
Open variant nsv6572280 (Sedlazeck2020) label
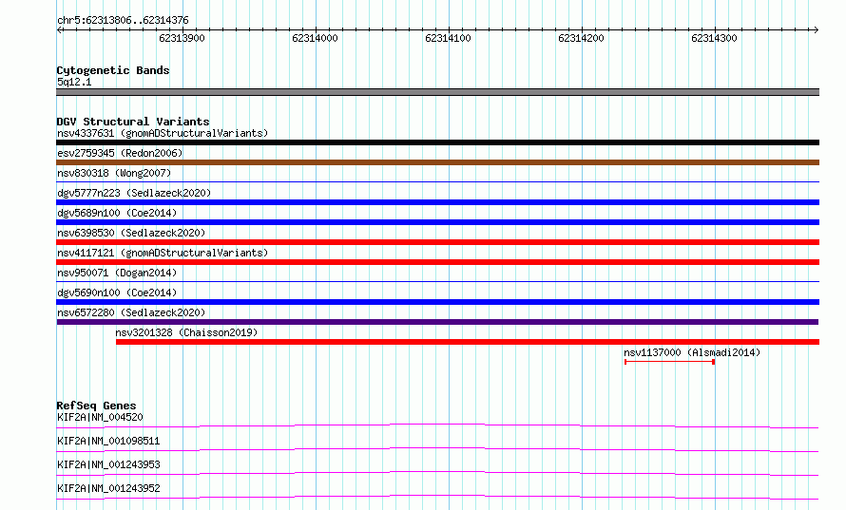[x=131, y=312]
